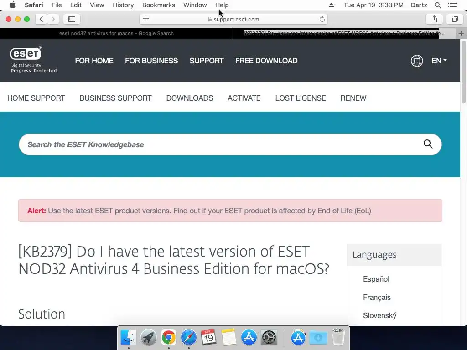Open the EN language dropdown
Screen dimensions: 467x350
[439, 61]
